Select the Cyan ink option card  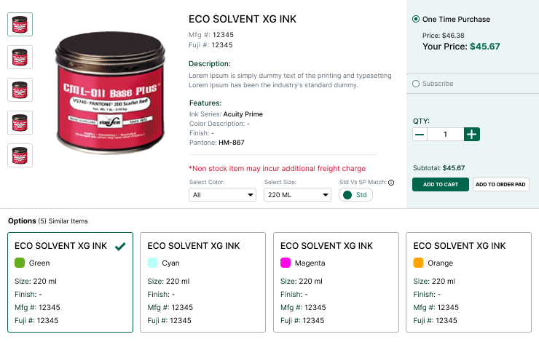coord(202,282)
